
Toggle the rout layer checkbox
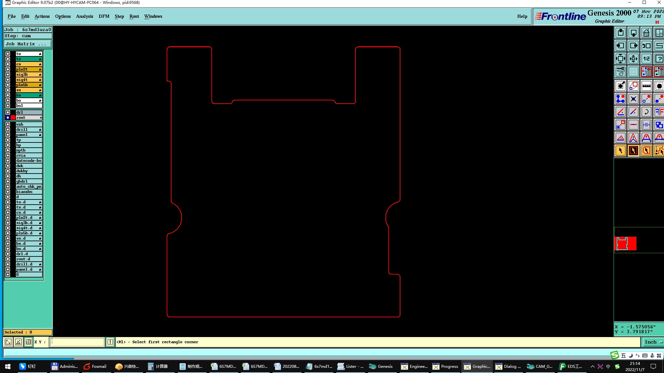(8, 118)
